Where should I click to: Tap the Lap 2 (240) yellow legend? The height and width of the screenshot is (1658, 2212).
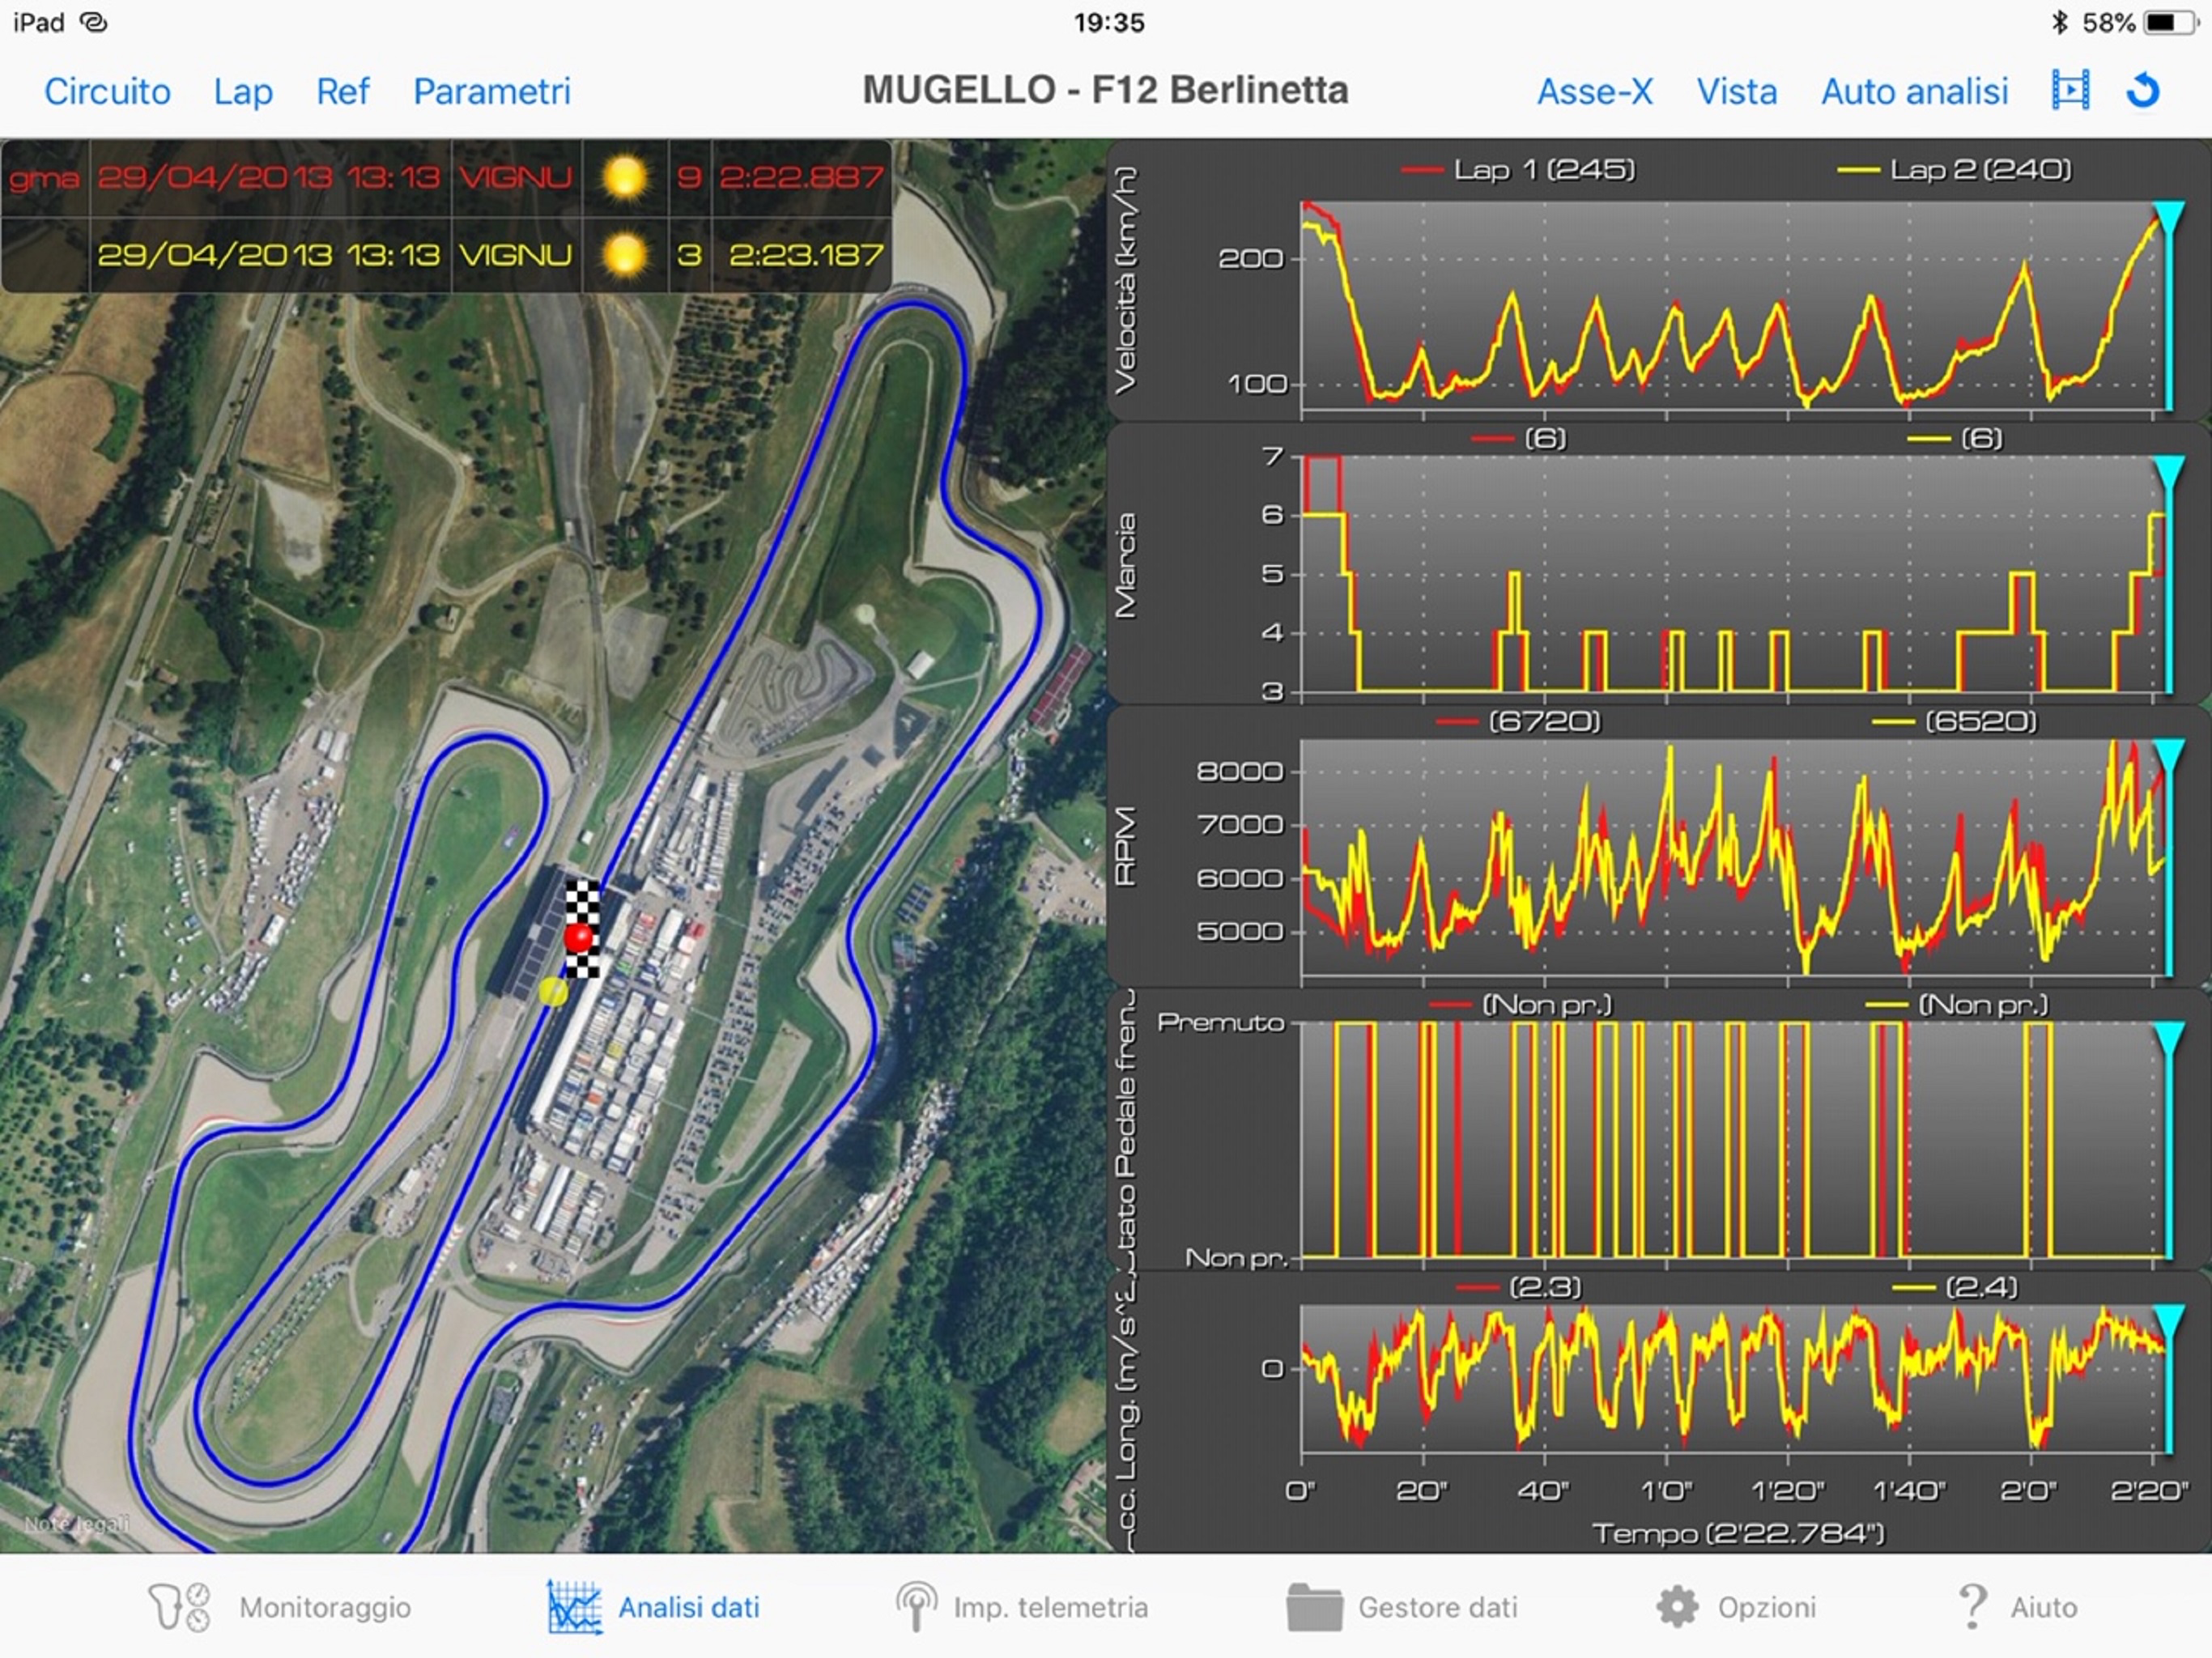(1954, 169)
